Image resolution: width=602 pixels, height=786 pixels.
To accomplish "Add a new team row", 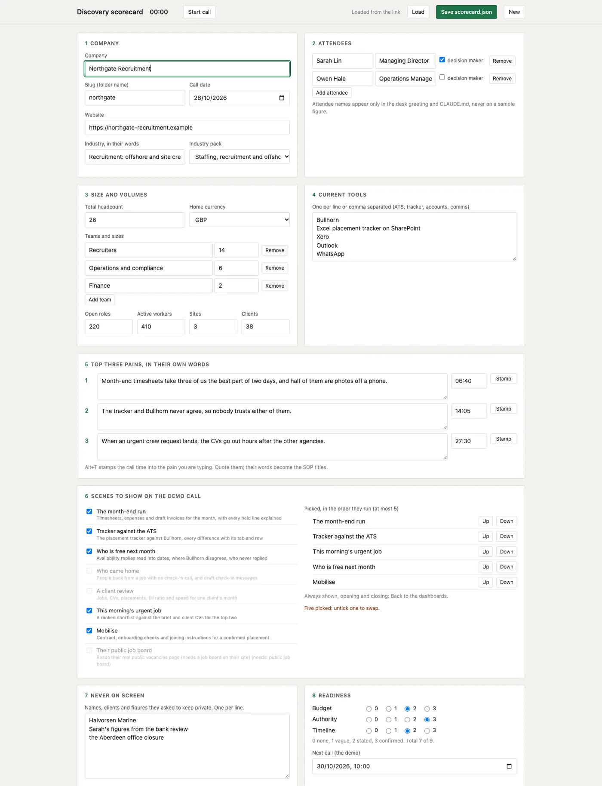I will [x=100, y=300].
